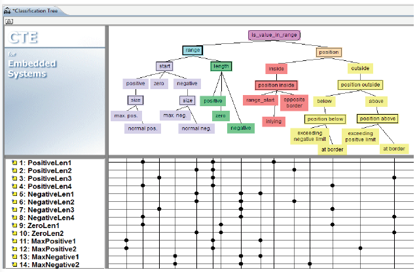
Task: Select the purple zero node under start
Action: coord(158,83)
